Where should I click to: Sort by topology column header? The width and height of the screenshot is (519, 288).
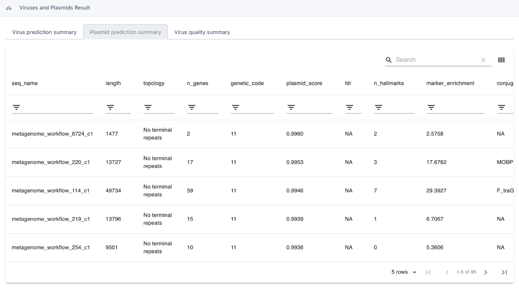pyautogui.click(x=154, y=83)
